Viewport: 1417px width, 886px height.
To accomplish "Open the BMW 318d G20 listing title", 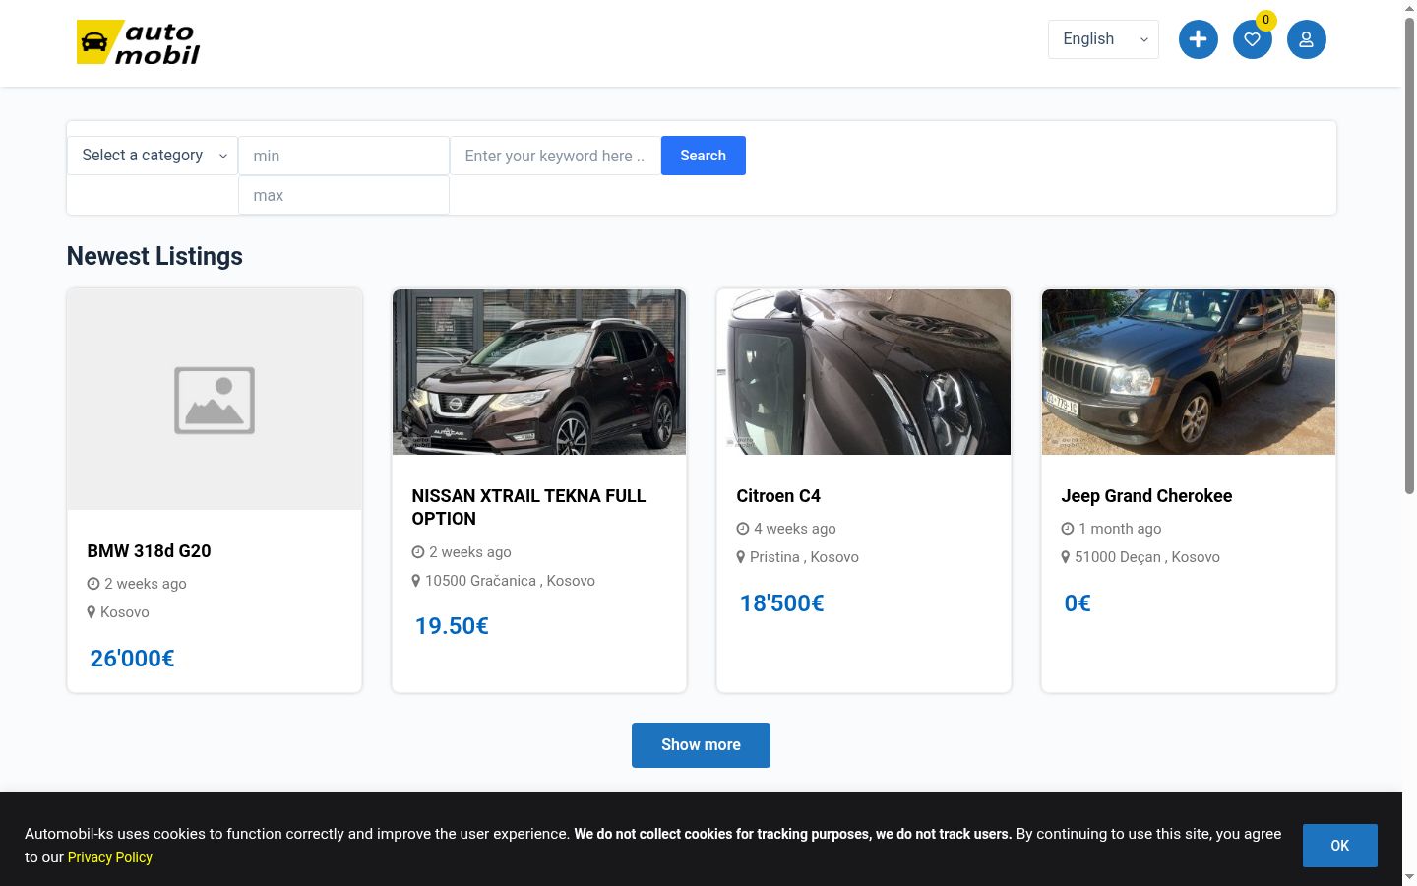I will point(149,551).
